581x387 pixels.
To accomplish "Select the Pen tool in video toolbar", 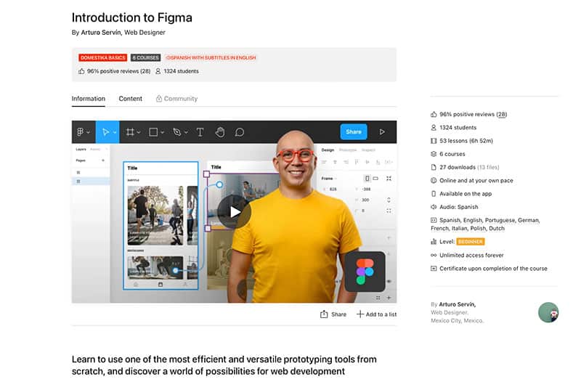I will pyautogui.click(x=176, y=132).
